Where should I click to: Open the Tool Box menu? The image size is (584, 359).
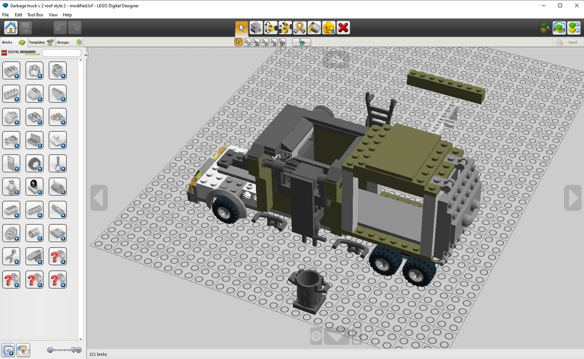(x=35, y=15)
